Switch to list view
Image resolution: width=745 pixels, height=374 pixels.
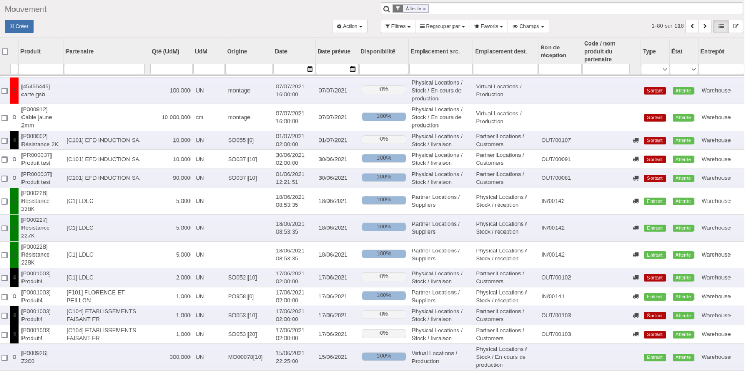tap(721, 26)
